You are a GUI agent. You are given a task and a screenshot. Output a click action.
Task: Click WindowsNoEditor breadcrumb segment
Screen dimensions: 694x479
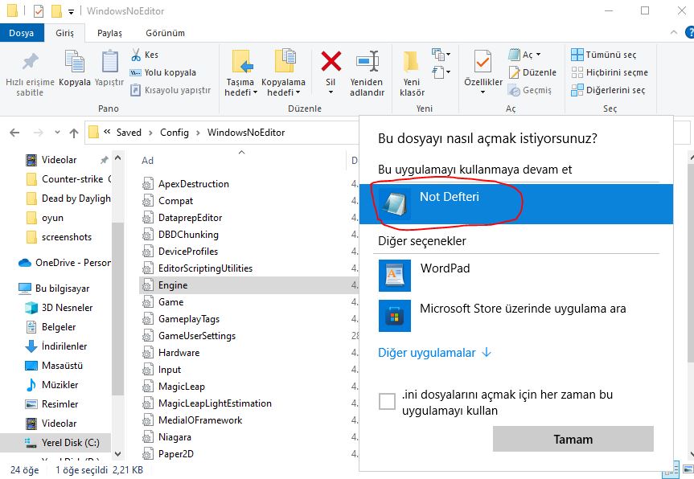[x=245, y=133]
